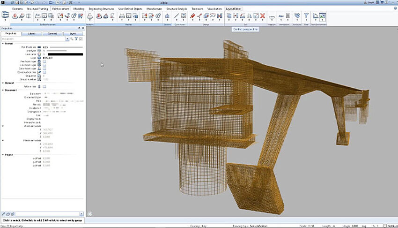Image resolution: width=398 pixels, height=228 pixels.
Task: Open the Document dropdown in Properties panel
Action: click(67, 39)
